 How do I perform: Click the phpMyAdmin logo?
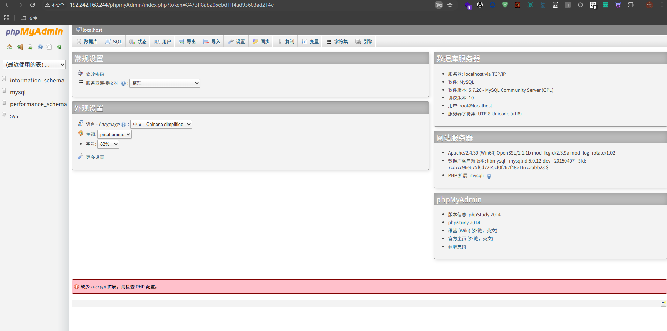click(34, 31)
